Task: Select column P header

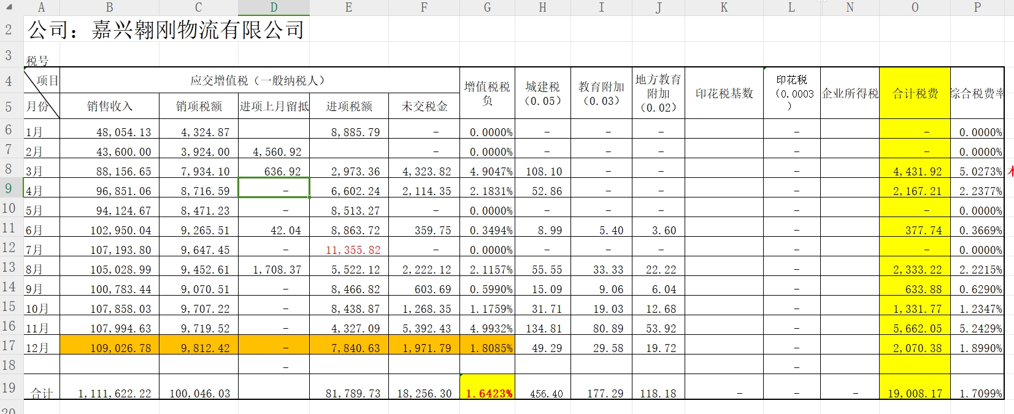Action: tap(977, 7)
